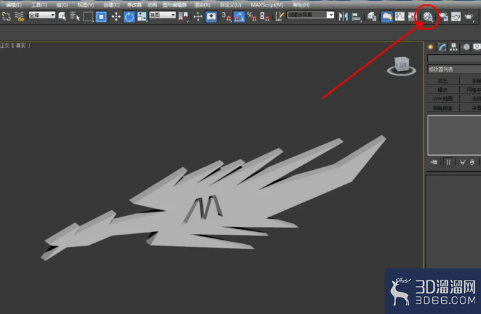Click the Use Pivot Point Center icon

(x=183, y=17)
